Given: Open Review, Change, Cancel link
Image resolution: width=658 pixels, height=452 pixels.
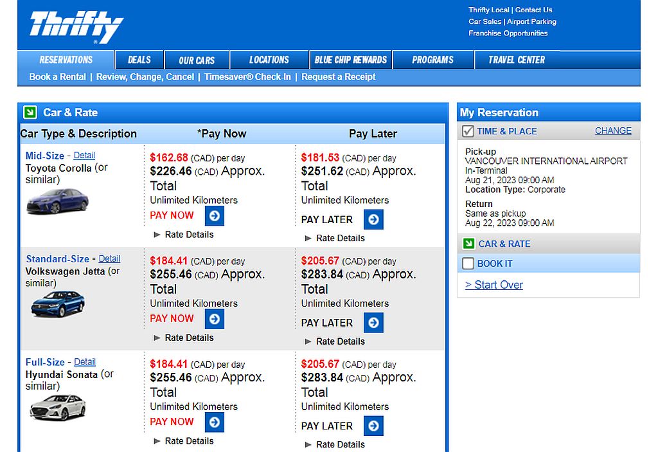Looking at the screenshot, I should pyautogui.click(x=145, y=77).
